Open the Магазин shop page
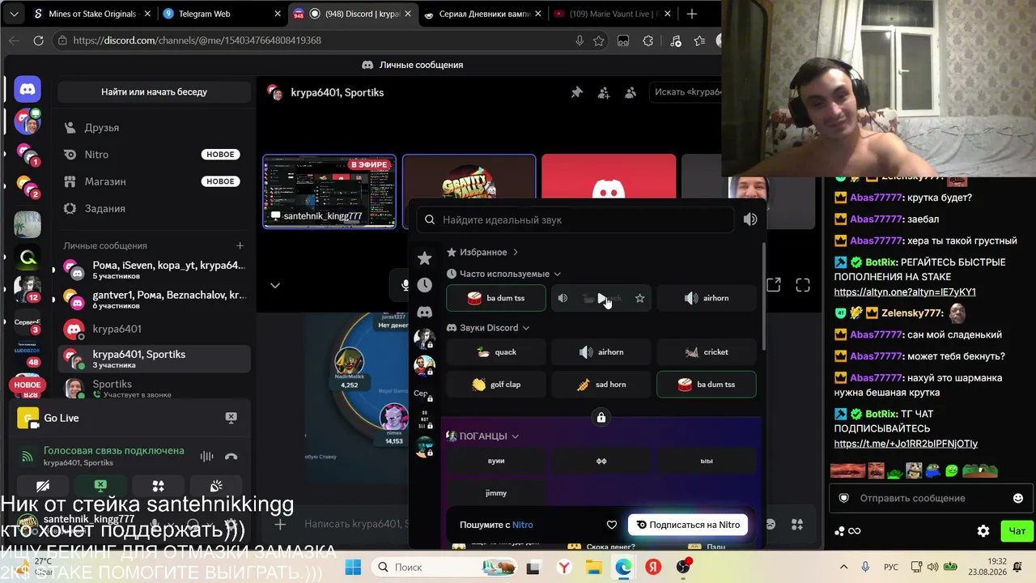Image resolution: width=1036 pixels, height=583 pixels. [x=154, y=181]
